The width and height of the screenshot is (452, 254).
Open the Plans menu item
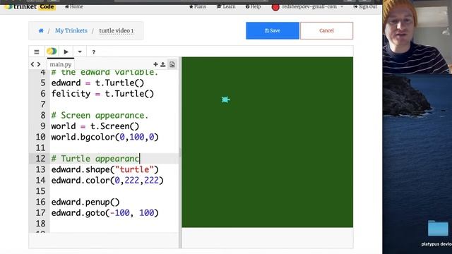click(x=198, y=6)
